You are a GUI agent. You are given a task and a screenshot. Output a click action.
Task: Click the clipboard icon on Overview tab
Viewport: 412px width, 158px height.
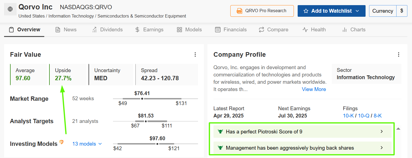[11, 30]
